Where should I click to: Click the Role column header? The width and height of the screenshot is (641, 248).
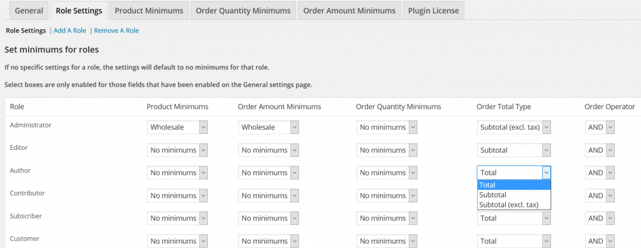pyautogui.click(x=17, y=107)
